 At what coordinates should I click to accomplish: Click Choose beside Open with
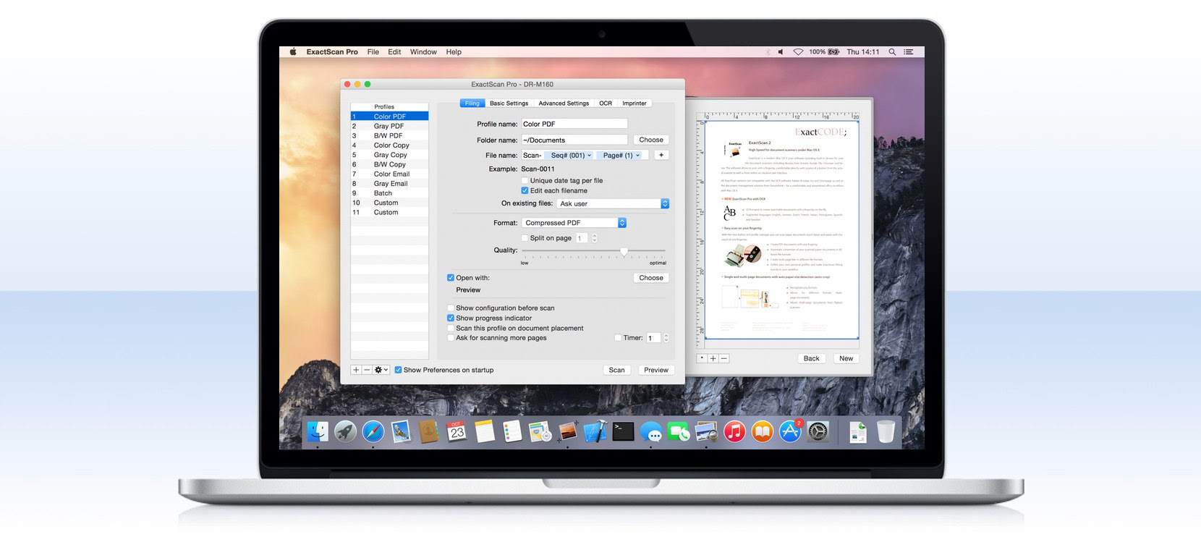651,278
